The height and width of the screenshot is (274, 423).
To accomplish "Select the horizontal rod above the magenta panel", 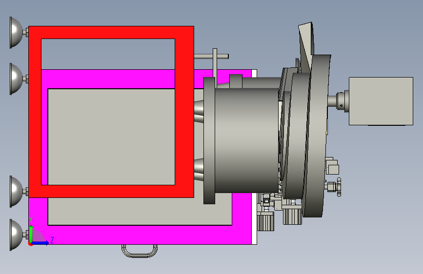I will (x=211, y=57).
